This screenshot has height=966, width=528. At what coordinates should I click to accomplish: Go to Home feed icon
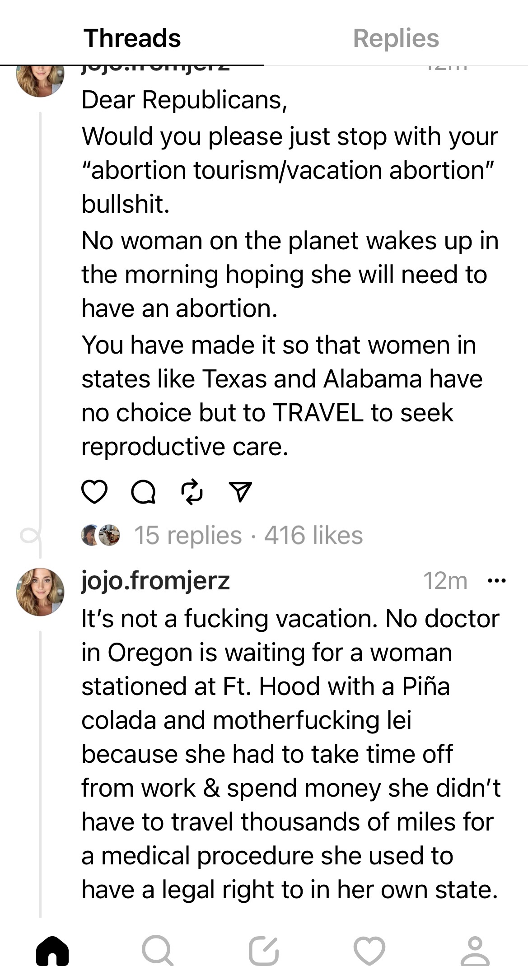pyautogui.click(x=52, y=950)
